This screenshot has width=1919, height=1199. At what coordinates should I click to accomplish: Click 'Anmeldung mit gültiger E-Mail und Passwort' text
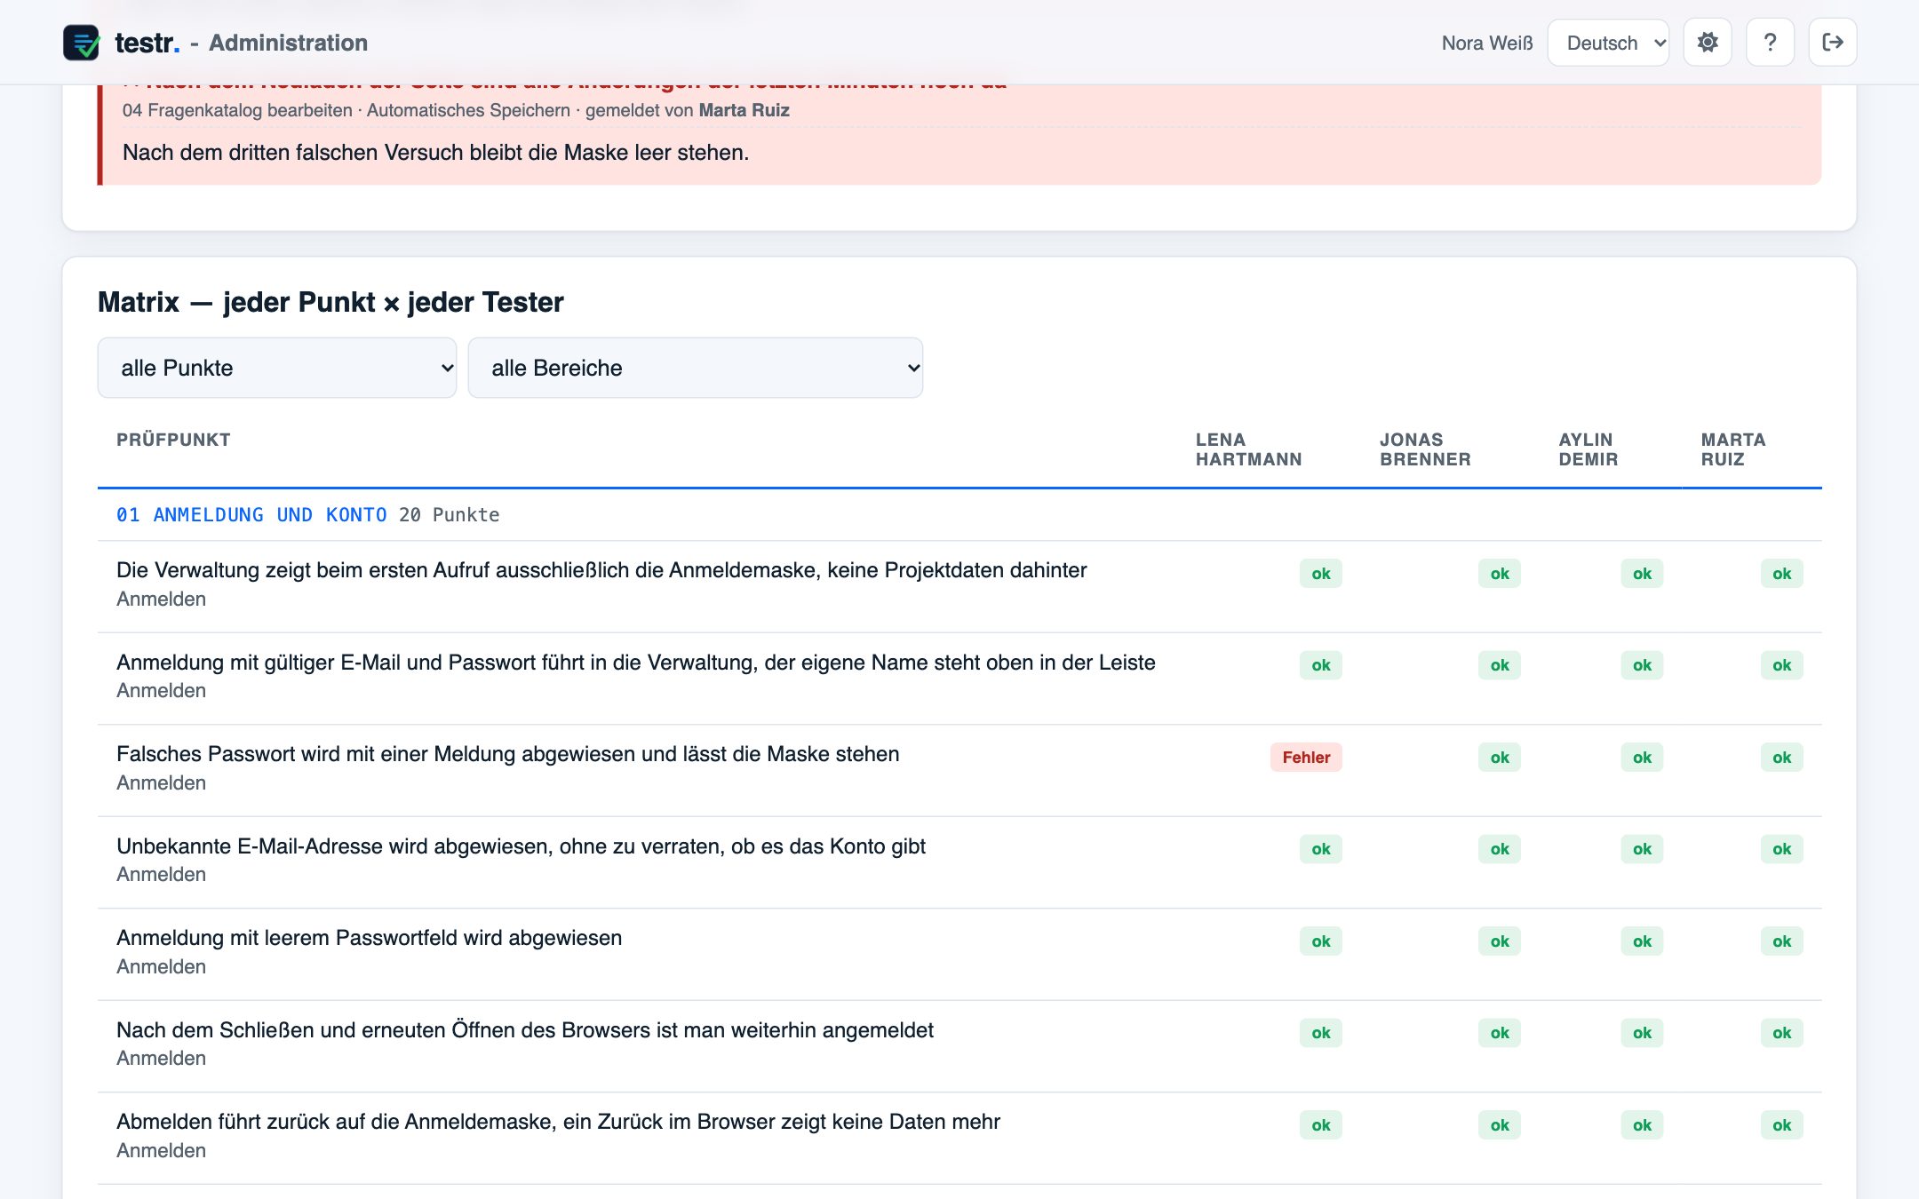point(636,663)
